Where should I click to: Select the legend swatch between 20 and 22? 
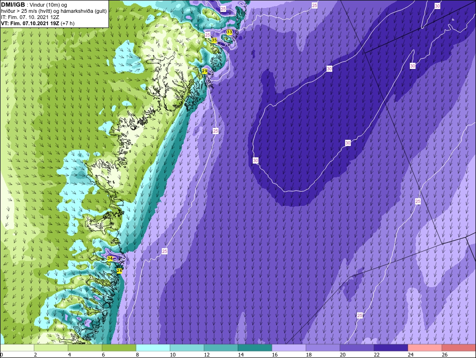pos(357,348)
